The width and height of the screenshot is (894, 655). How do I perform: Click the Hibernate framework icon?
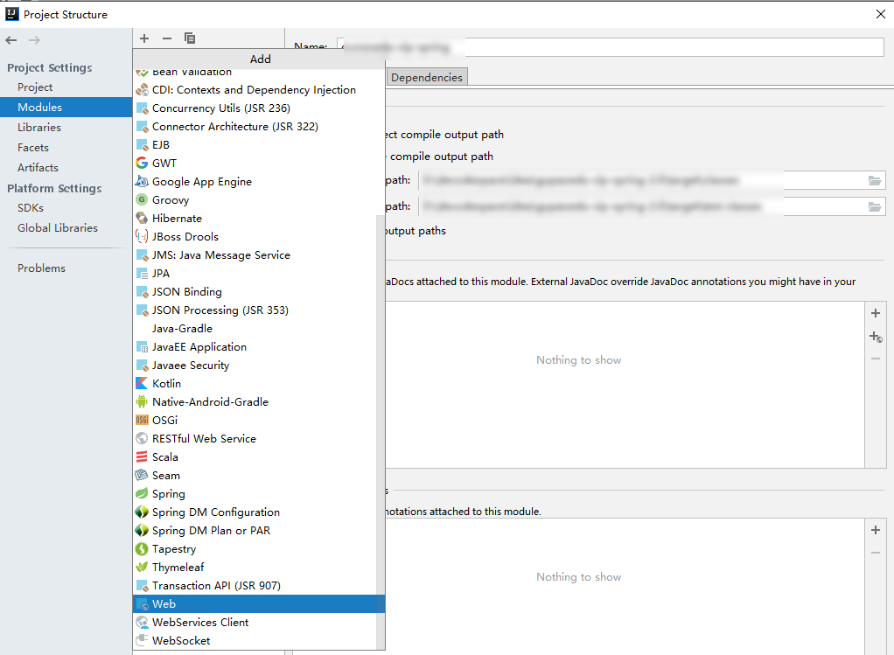point(142,218)
